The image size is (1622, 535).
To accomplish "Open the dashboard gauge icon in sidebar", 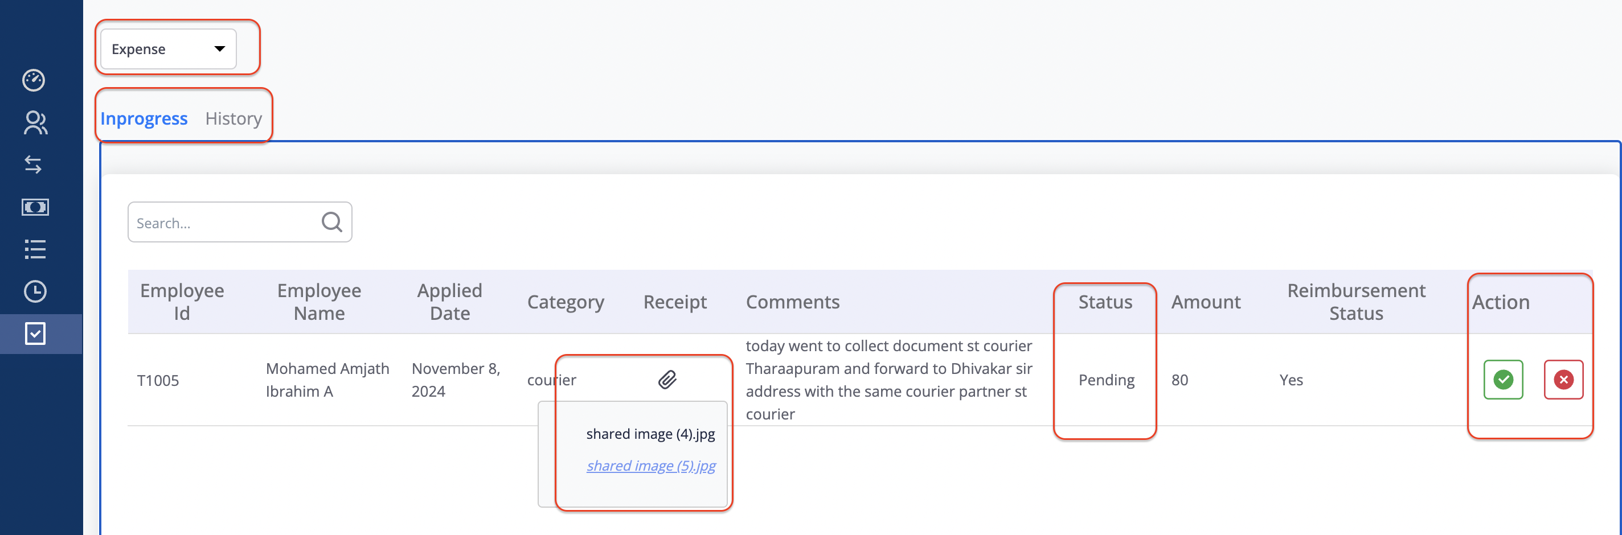I will click(x=34, y=80).
